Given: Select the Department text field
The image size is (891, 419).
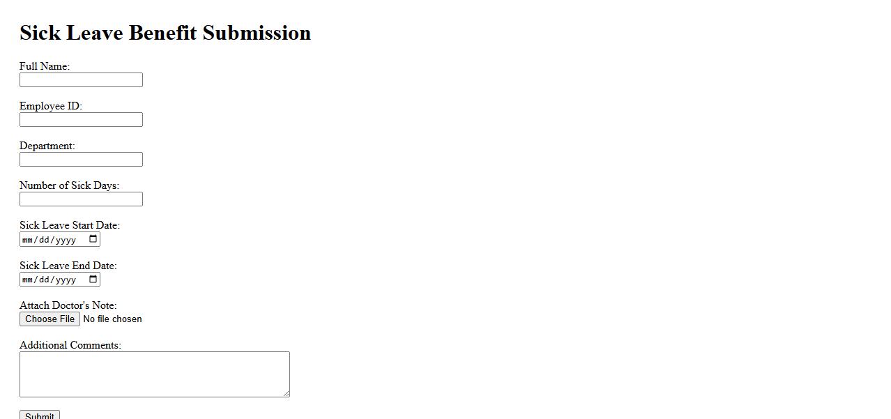Looking at the screenshot, I should click(81, 160).
